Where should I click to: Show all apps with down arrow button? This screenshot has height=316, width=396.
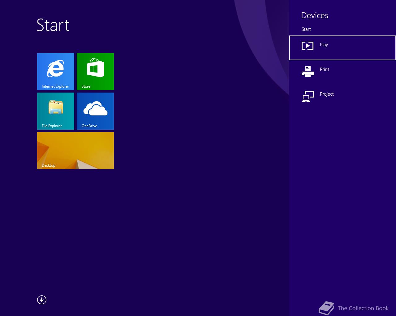point(42,300)
